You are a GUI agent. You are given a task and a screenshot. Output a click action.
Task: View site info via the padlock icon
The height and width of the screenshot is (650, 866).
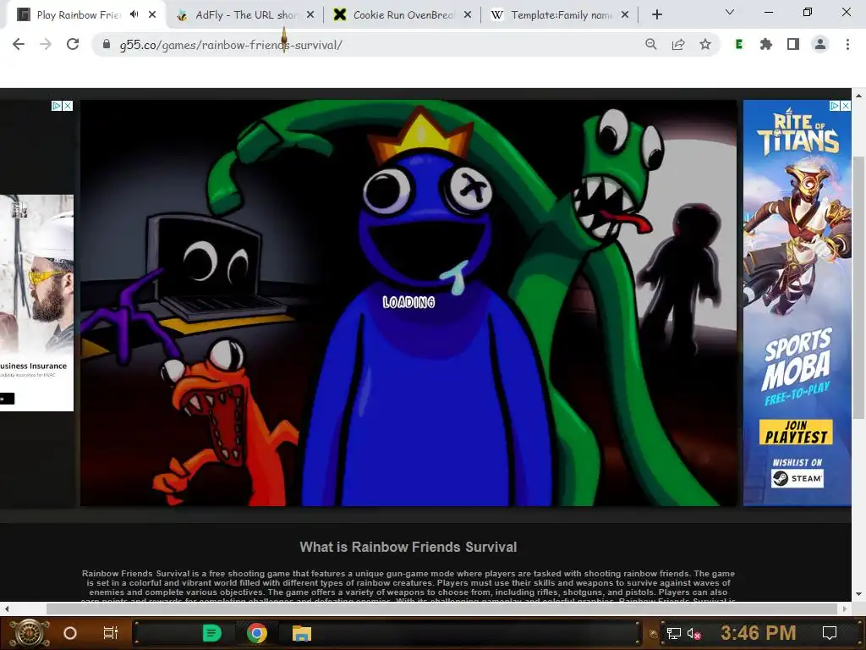pos(107,44)
